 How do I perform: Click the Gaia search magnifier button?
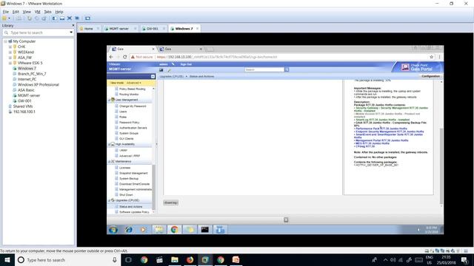[x=287, y=69]
